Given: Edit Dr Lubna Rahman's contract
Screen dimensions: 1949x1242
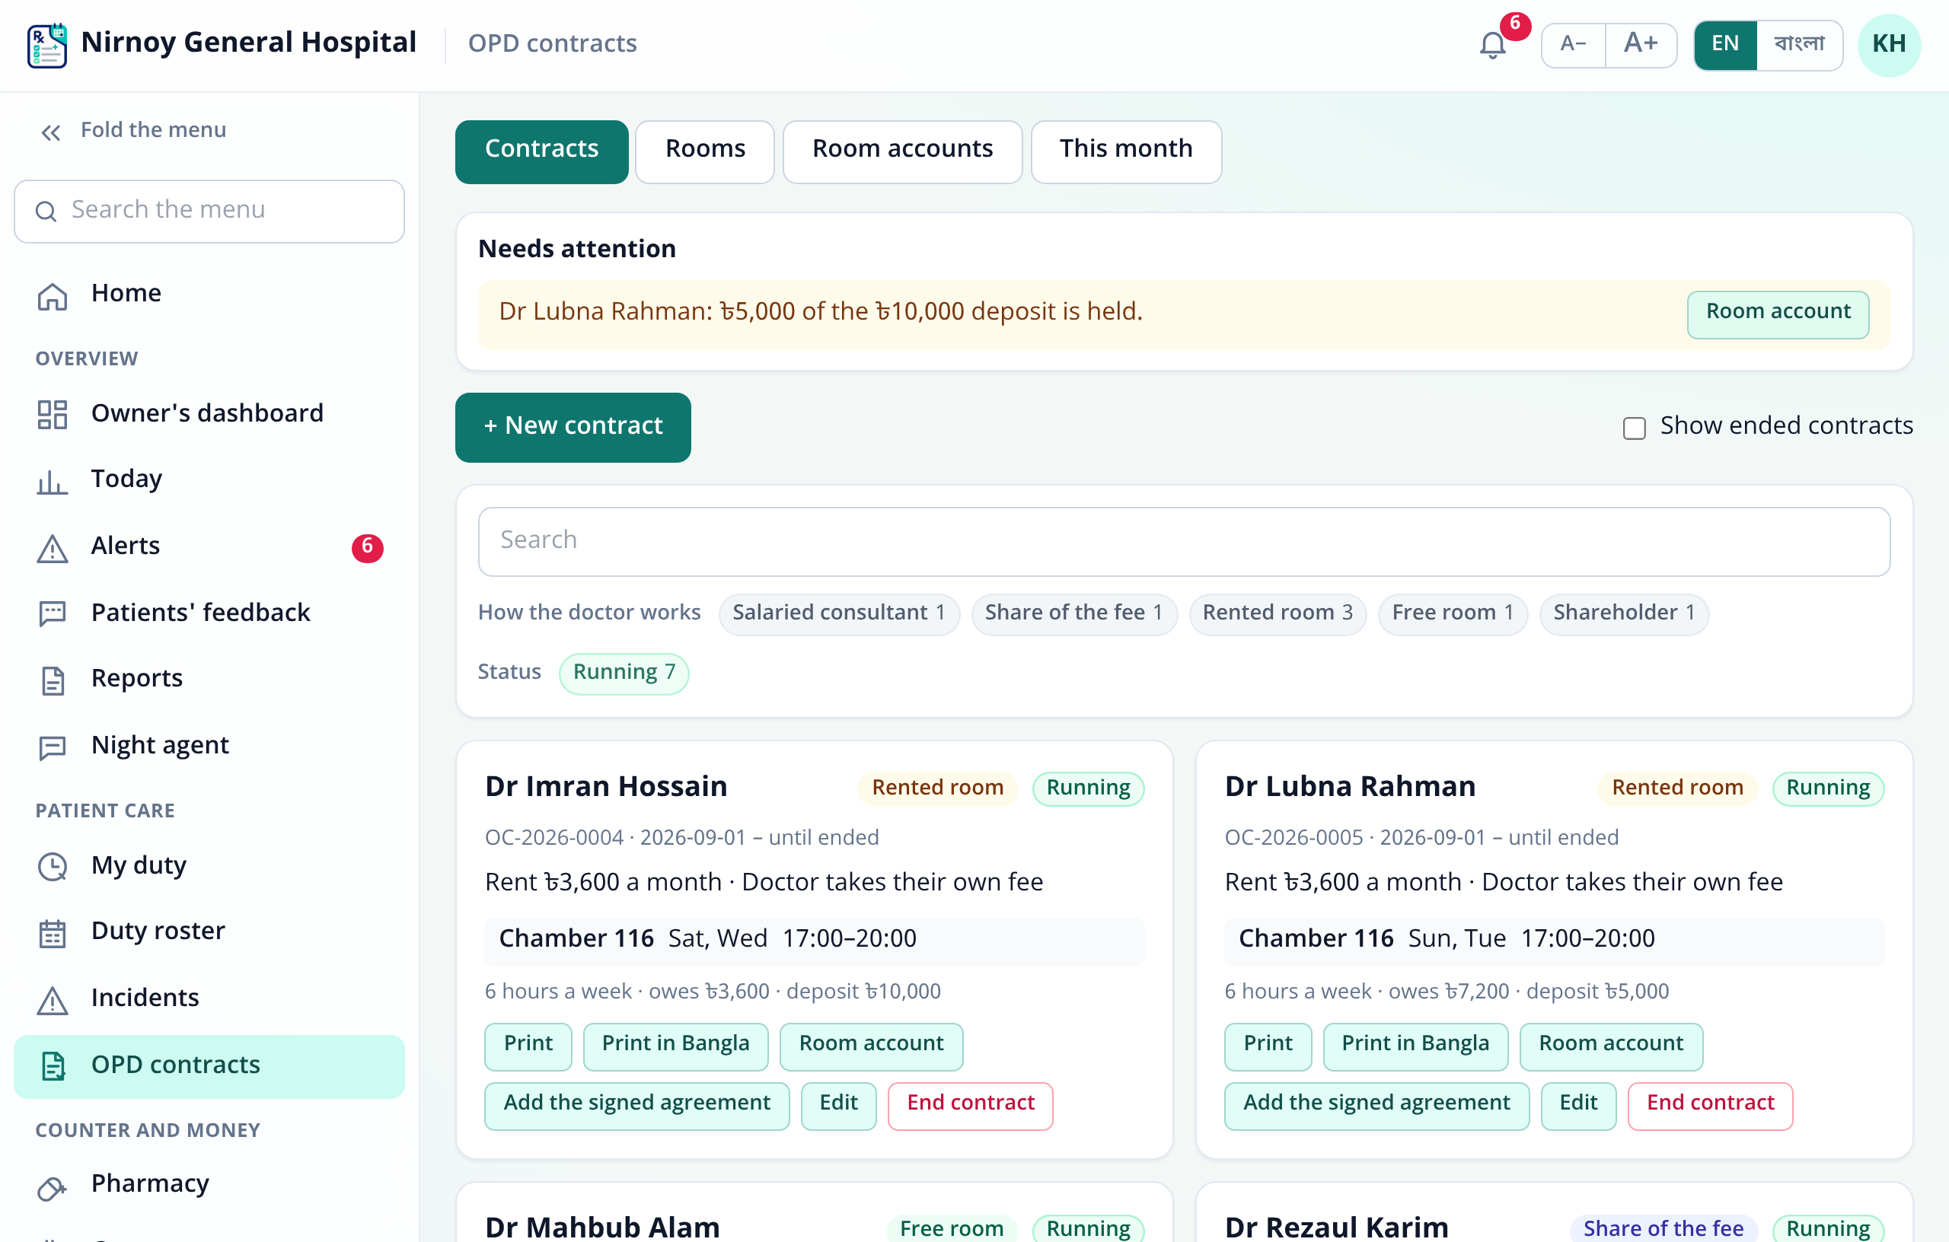Looking at the screenshot, I should pyautogui.click(x=1577, y=1104).
